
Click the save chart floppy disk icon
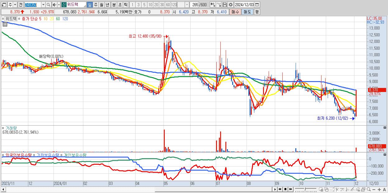click(224, 5)
